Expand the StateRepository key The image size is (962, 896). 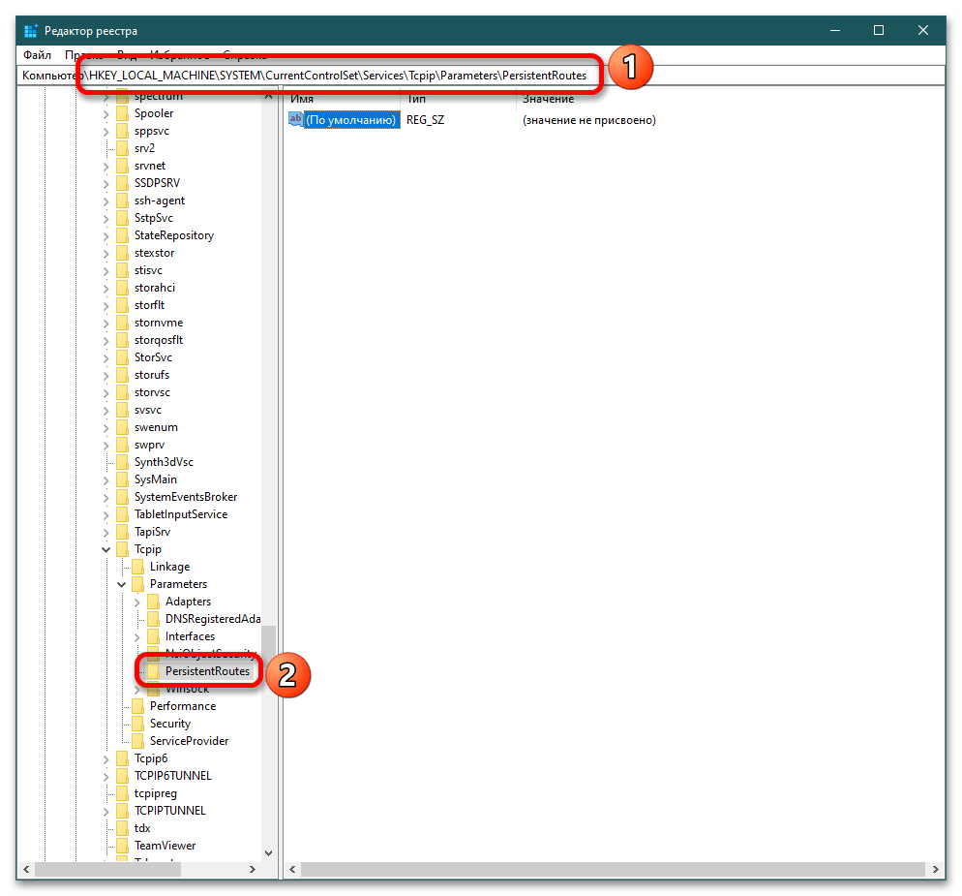click(x=106, y=235)
